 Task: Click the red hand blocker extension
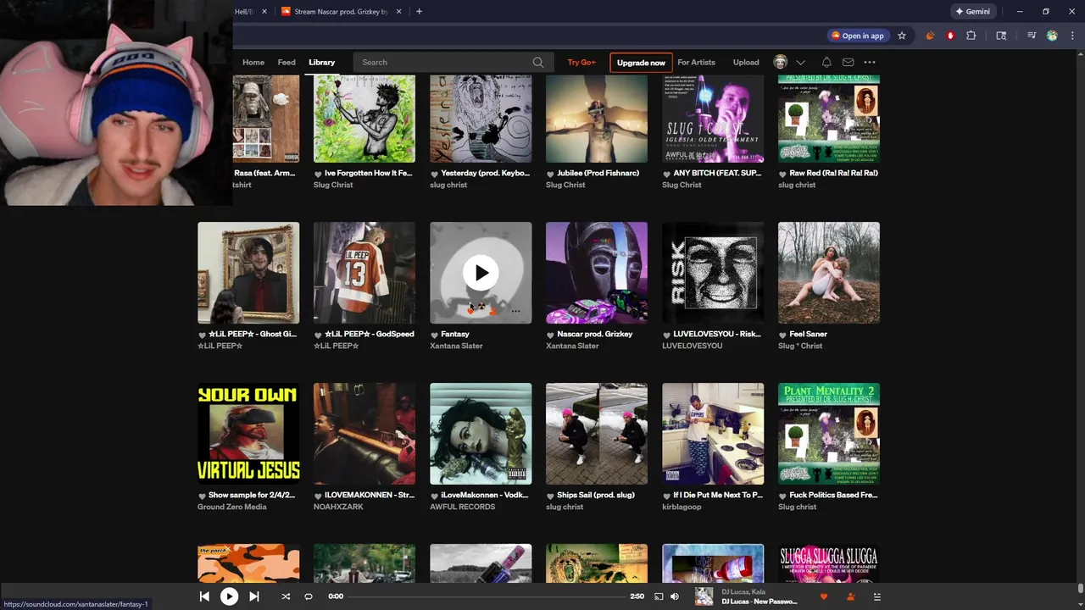point(950,36)
